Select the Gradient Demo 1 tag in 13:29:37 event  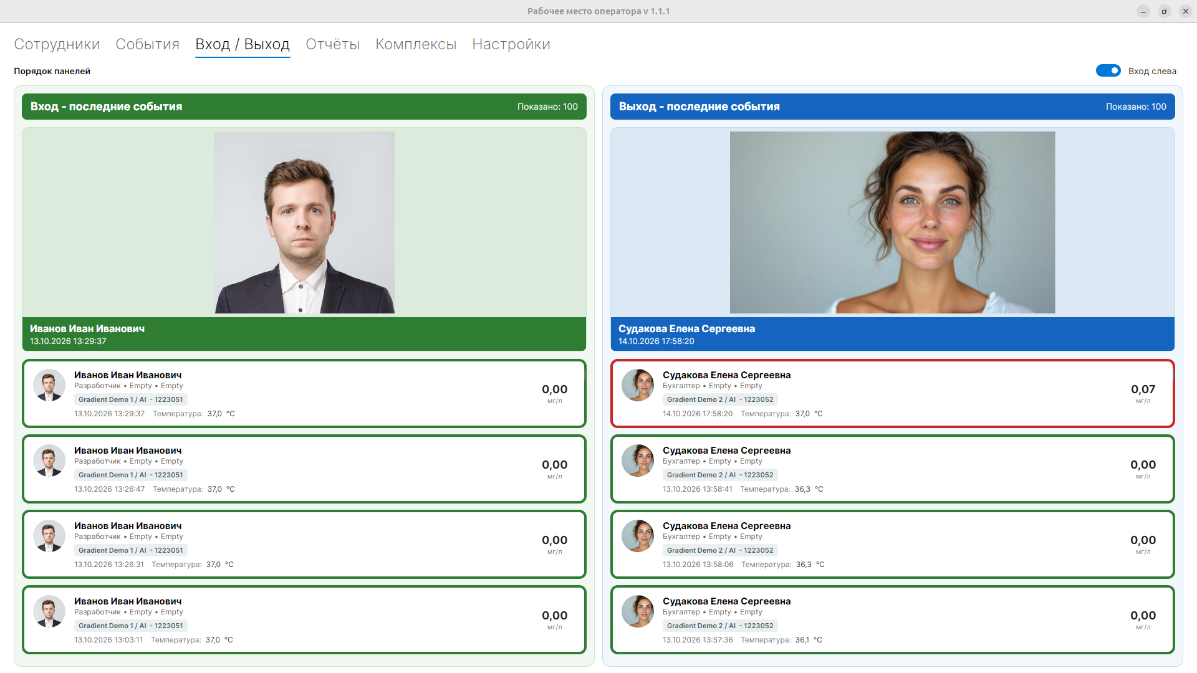click(x=131, y=399)
